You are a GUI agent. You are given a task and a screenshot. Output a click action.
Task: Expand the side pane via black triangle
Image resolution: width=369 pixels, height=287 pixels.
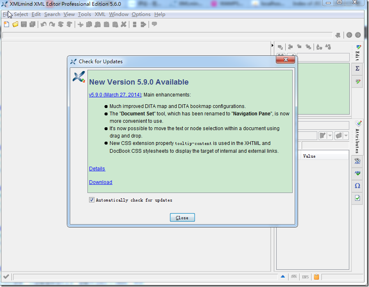(272, 45)
